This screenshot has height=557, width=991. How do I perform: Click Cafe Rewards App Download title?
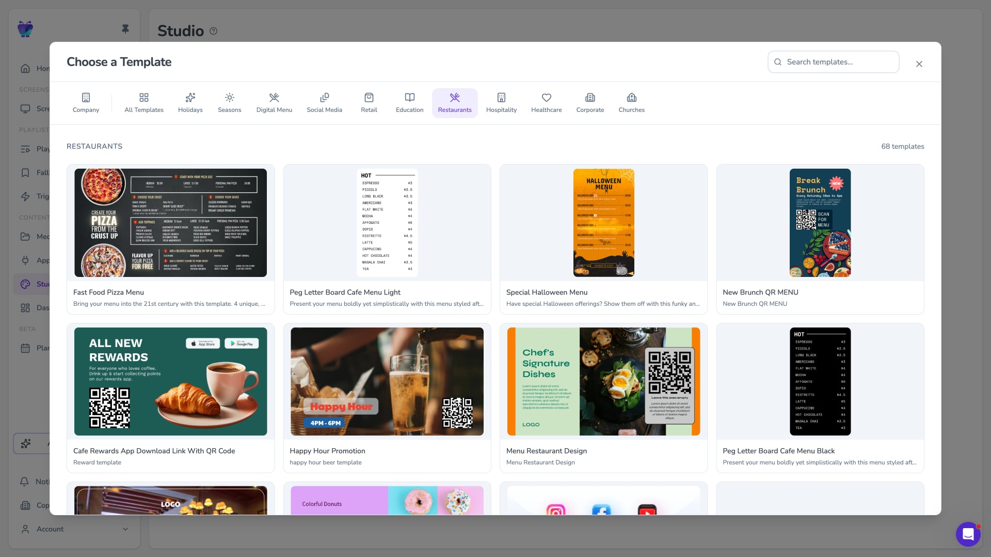(x=154, y=451)
